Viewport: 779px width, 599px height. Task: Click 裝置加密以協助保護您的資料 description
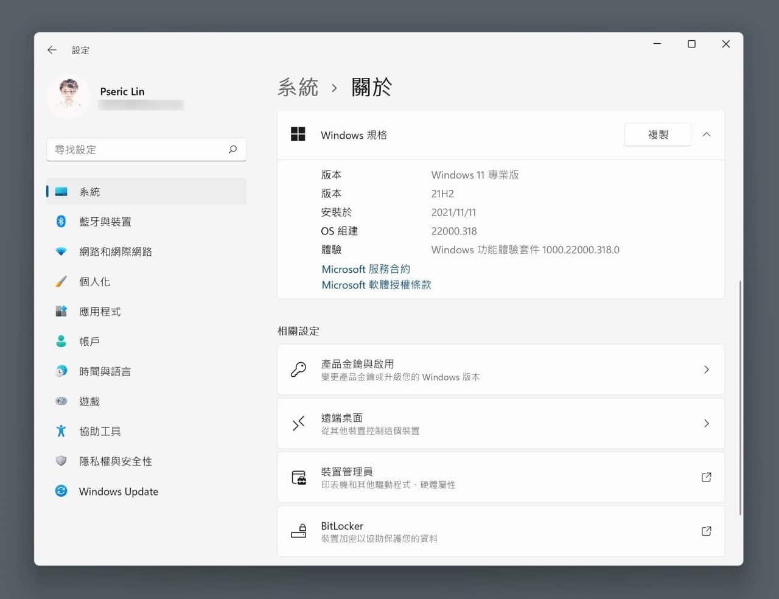(379, 539)
